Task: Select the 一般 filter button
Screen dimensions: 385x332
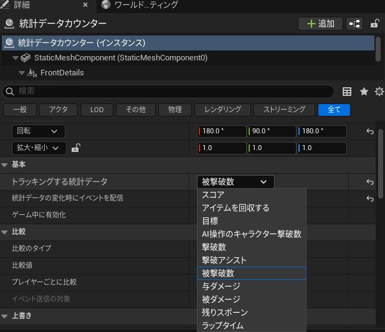Action: tap(20, 110)
